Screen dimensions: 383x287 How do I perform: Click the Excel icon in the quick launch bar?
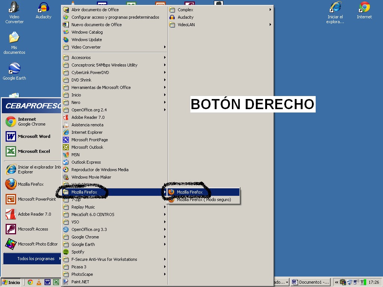click(x=56, y=282)
